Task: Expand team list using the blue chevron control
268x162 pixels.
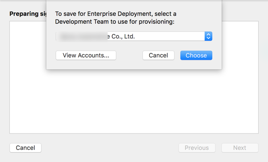Action: pyautogui.click(x=208, y=36)
